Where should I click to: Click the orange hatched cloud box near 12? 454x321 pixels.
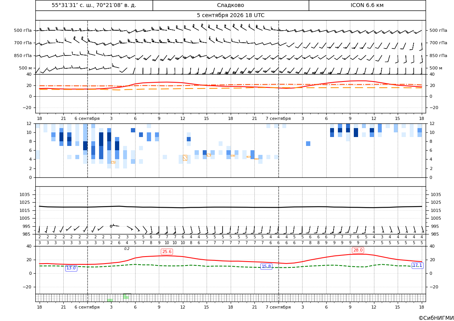pyautogui.click(x=185, y=158)
